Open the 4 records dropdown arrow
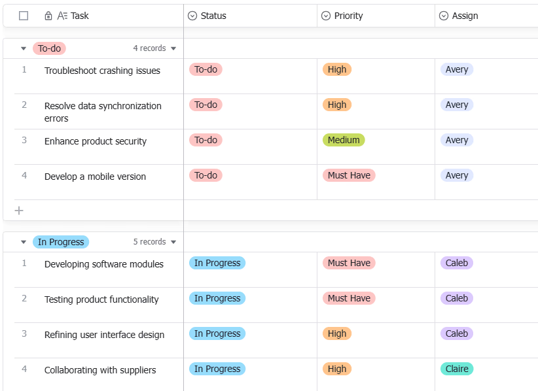 (x=173, y=48)
